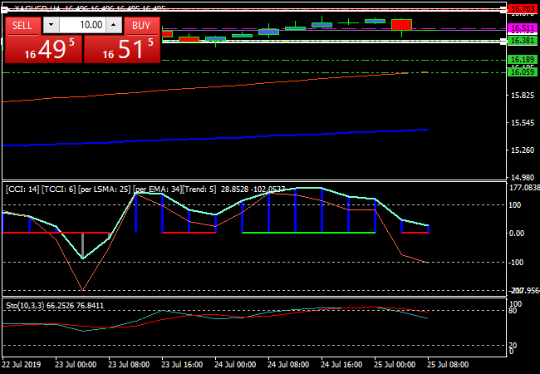
Task: Select the blue moving average line
Action: pos(249,137)
